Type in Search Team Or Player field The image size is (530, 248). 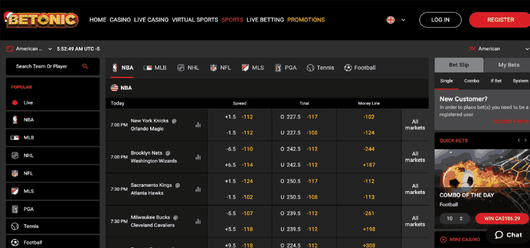click(x=43, y=66)
